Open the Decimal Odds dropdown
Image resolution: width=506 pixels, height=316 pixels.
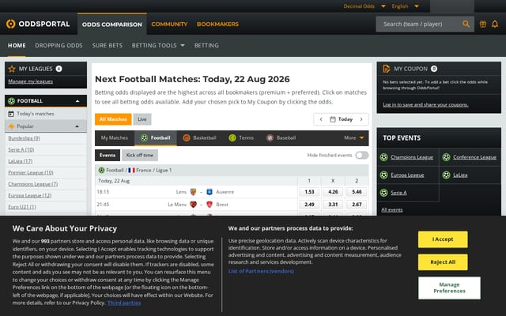(x=364, y=6)
